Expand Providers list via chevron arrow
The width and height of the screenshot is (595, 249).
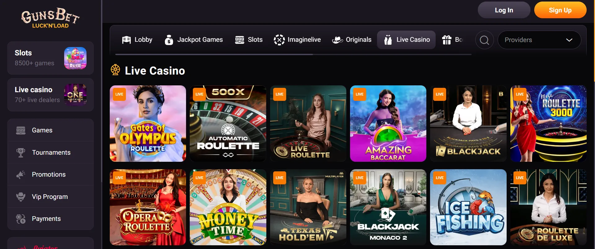(x=569, y=40)
